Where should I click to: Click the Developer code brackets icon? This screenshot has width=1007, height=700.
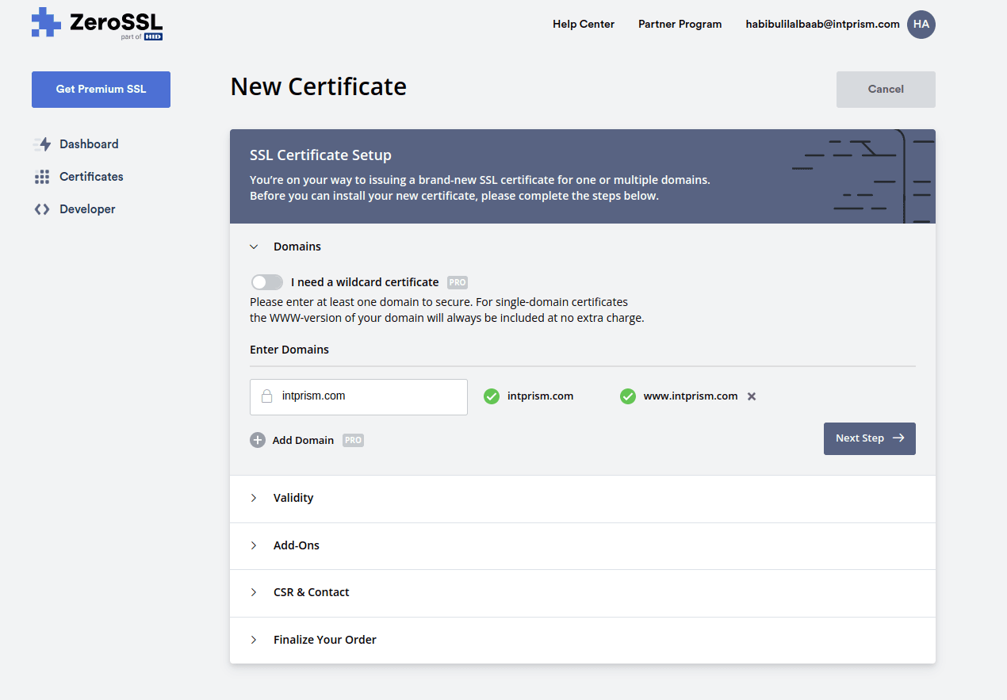[x=42, y=209]
